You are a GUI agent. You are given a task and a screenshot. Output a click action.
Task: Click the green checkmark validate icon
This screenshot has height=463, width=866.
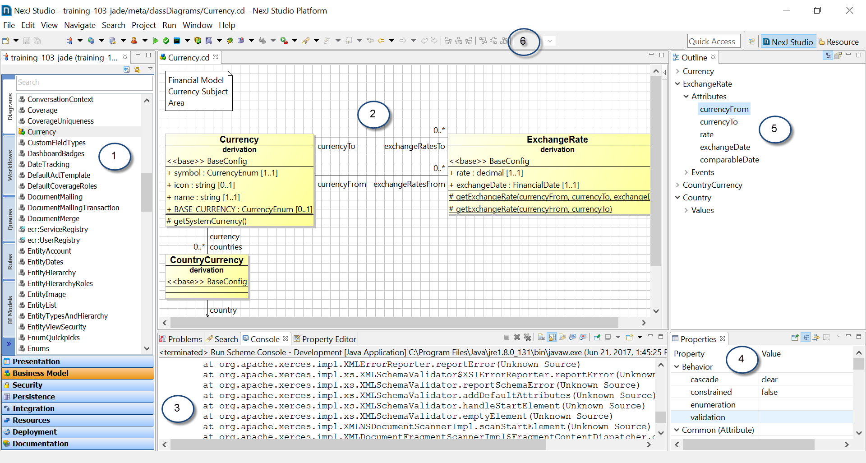166,41
